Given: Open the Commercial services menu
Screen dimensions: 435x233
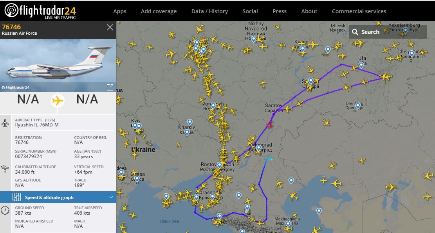Looking at the screenshot, I should pos(359,11).
